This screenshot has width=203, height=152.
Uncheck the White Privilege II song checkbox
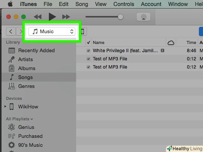(x=88, y=51)
